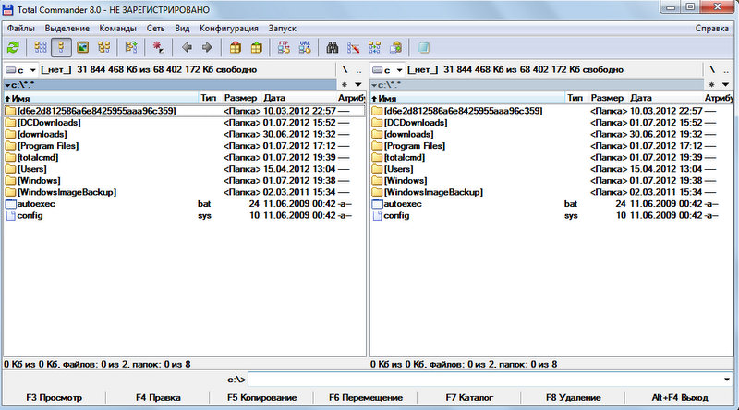Open the notepad icon at the toolbar end
Screen dimensions: 739x410
(x=423, y=47)
